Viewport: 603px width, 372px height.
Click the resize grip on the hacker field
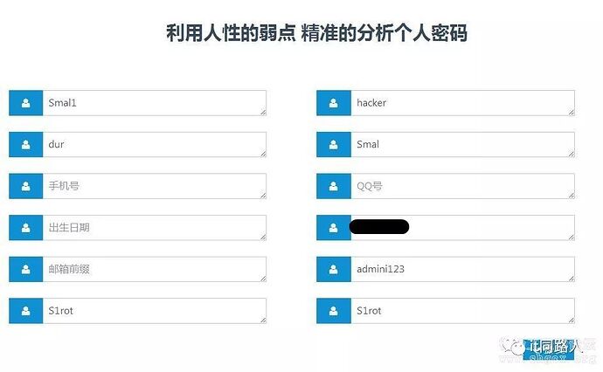pyautogui.click(x=570, y=111)
